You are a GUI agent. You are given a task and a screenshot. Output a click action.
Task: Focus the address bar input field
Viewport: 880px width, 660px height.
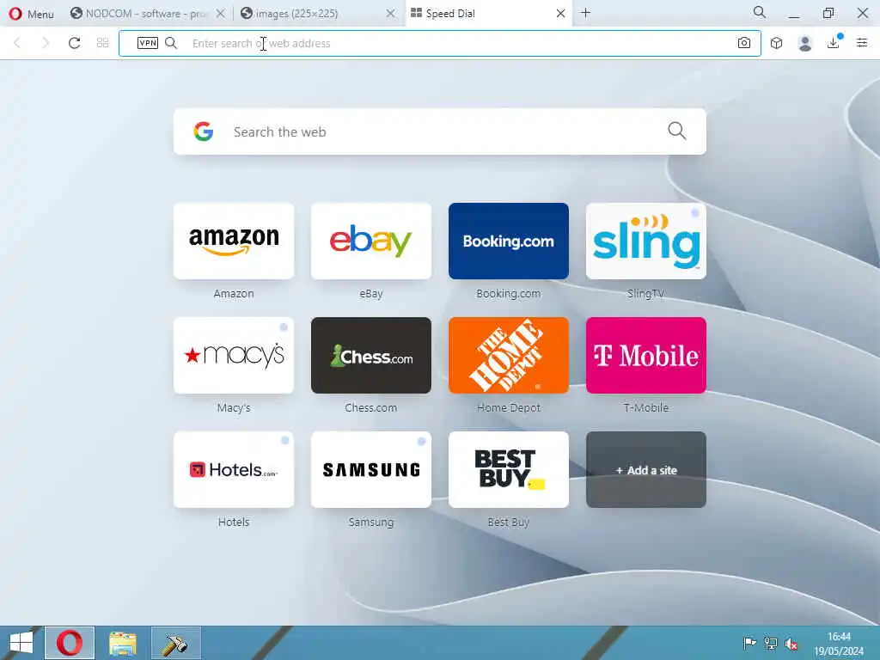click(x=439, y=43)
